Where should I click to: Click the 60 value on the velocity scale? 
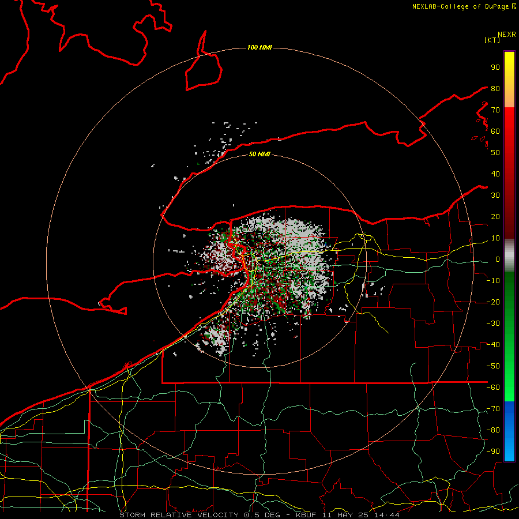(x=495, y=131)
